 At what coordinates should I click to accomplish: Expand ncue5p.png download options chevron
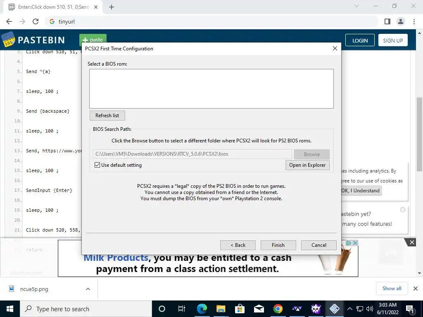(x=88, y=289)
